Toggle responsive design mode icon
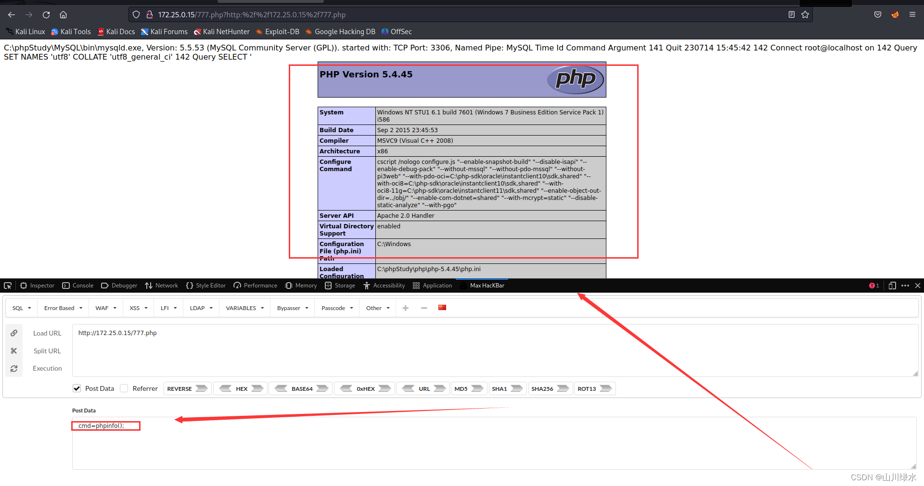The height and width of the screenshot is (486, 924). (892, 286)
